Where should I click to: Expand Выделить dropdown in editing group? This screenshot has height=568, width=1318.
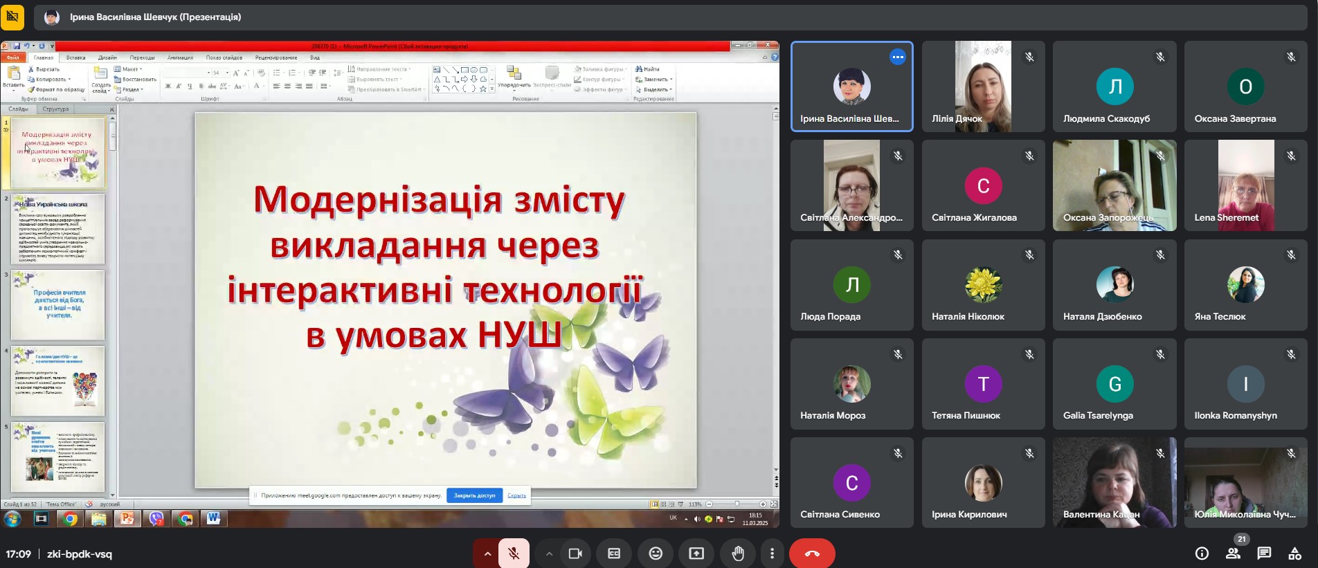point(653,89)
